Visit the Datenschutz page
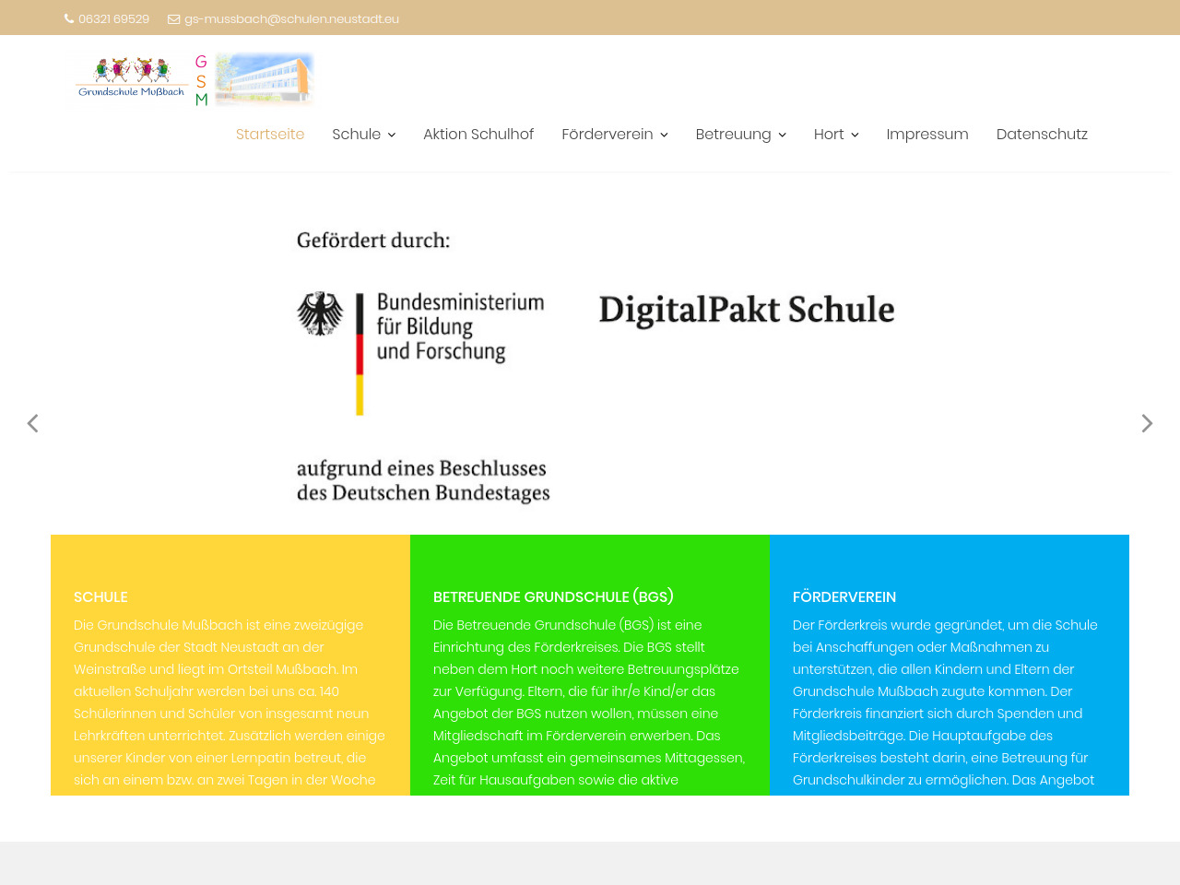 click(x=1042, y=135)
